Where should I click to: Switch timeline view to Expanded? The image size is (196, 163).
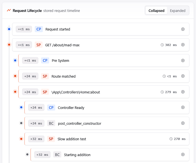tap(178, 11)
